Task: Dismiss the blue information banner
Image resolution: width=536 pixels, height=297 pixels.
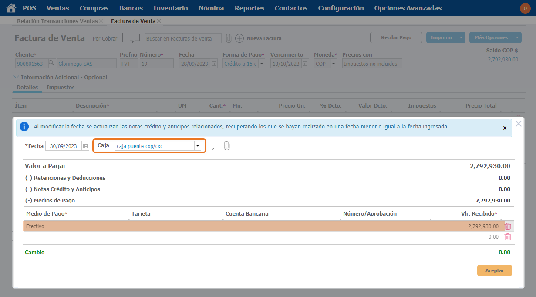Action: [x=505, y=128]
